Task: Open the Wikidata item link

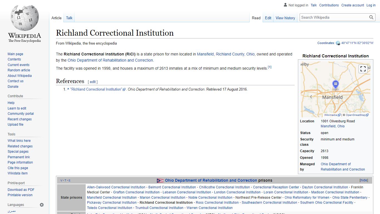Action: (x=18, y=173)
